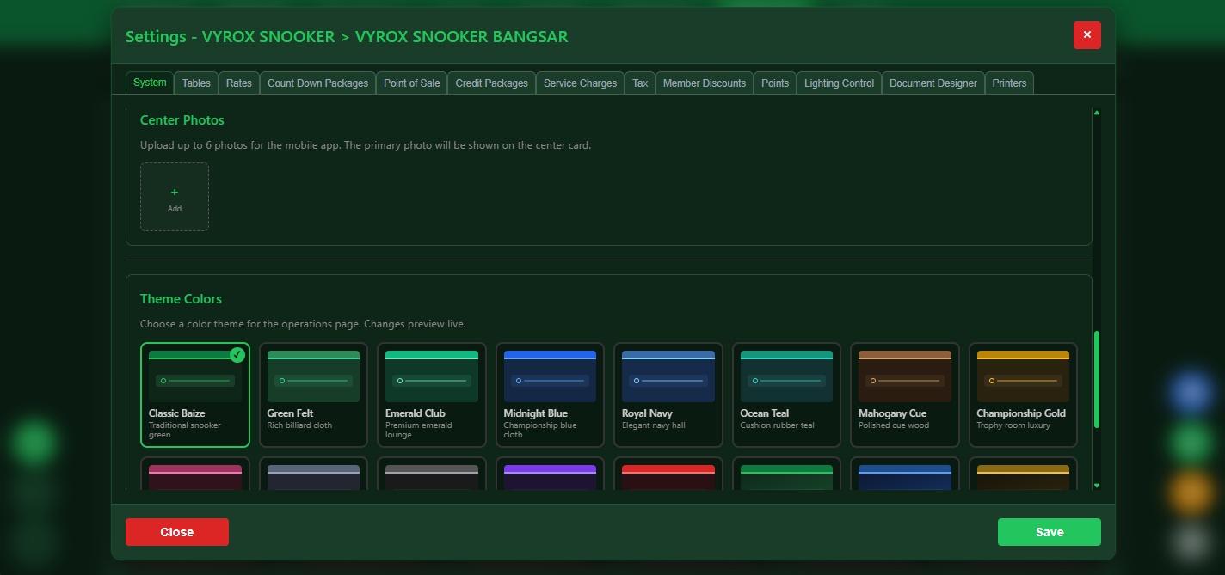Select the Green Felt theme card
This screenshot has width=1225, height=575.
click(313, 395)
